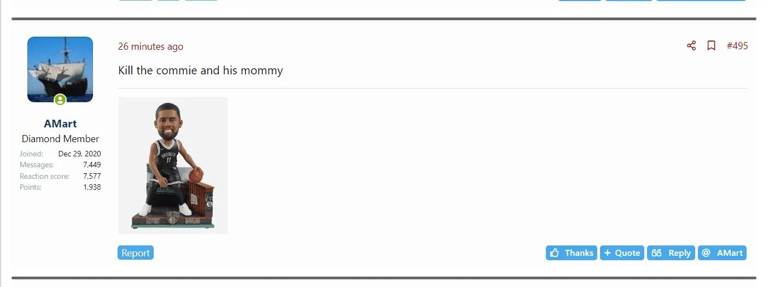This screenshot has height=287, width=769.
Task: Report this post
Action: (136, 253)
